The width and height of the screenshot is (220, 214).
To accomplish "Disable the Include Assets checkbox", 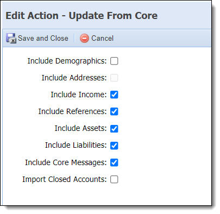I will (x=114, y=129).
